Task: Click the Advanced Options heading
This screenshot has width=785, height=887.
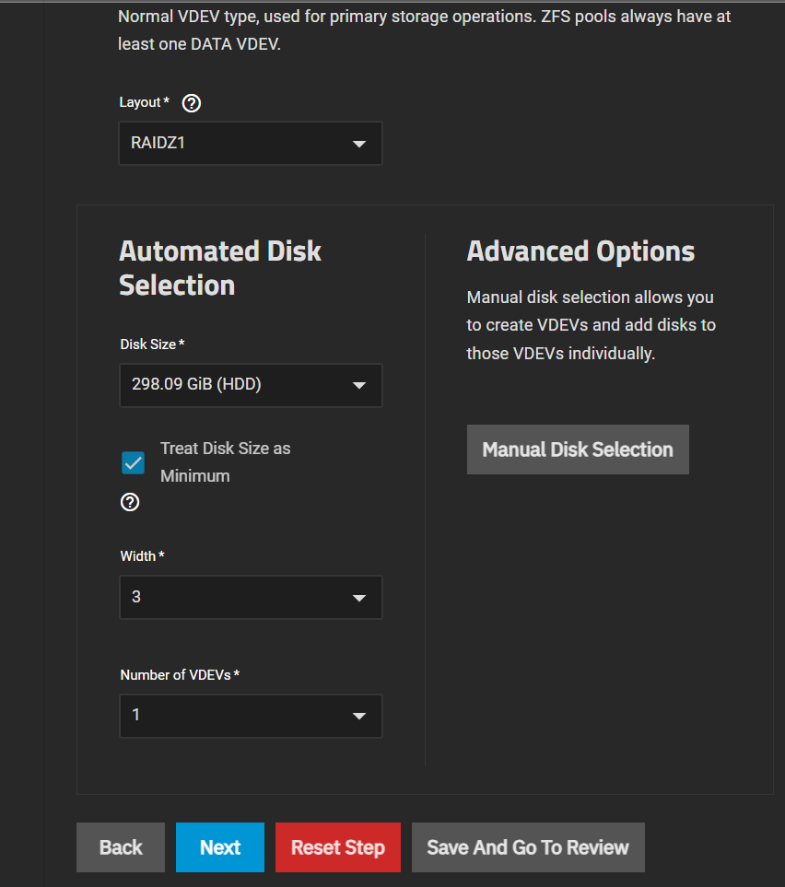Action: click(x=580, y=251)
